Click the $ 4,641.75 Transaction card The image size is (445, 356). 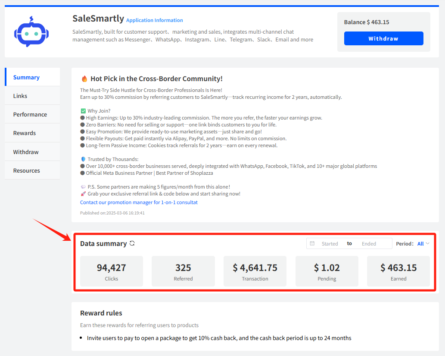click(x=255, y=271)
